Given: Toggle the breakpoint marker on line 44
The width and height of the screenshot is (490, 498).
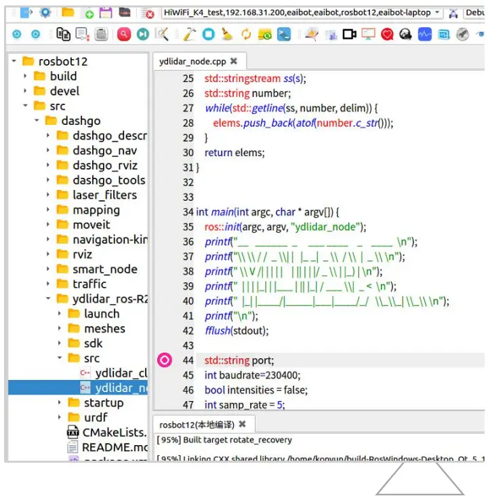Looking at the screenshot, I should coord(165,360).
